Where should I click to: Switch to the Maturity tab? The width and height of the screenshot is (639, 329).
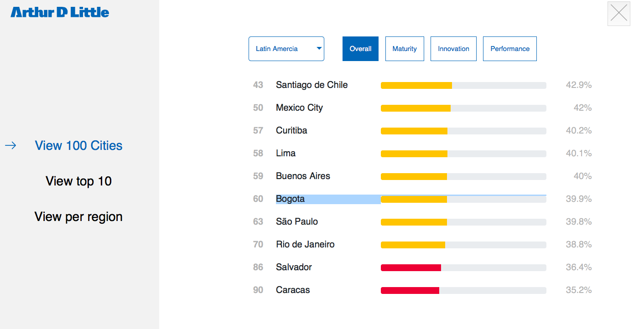(405, 49)
